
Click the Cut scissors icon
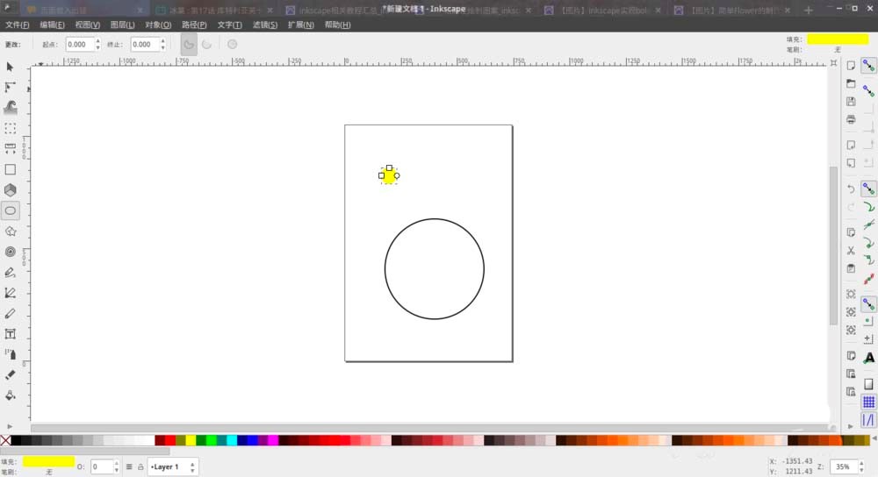pyautogui.click(x=851, y=251)
